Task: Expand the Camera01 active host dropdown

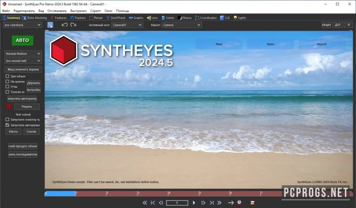Action: 127,25
